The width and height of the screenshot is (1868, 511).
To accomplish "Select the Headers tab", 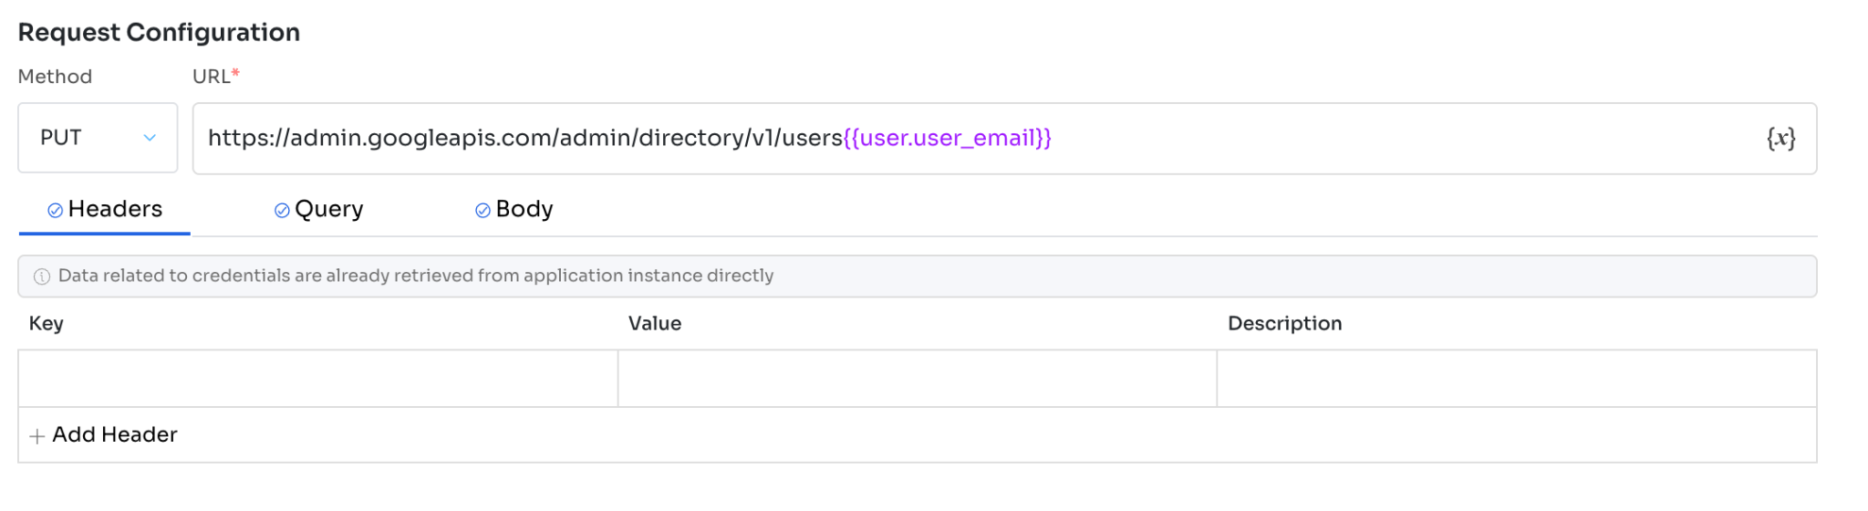I will [x=115, y=210].
